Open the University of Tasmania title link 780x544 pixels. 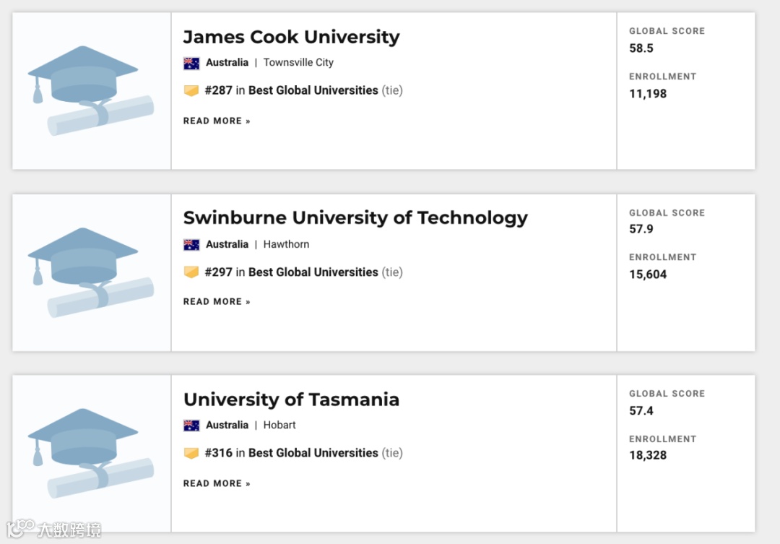291,400
